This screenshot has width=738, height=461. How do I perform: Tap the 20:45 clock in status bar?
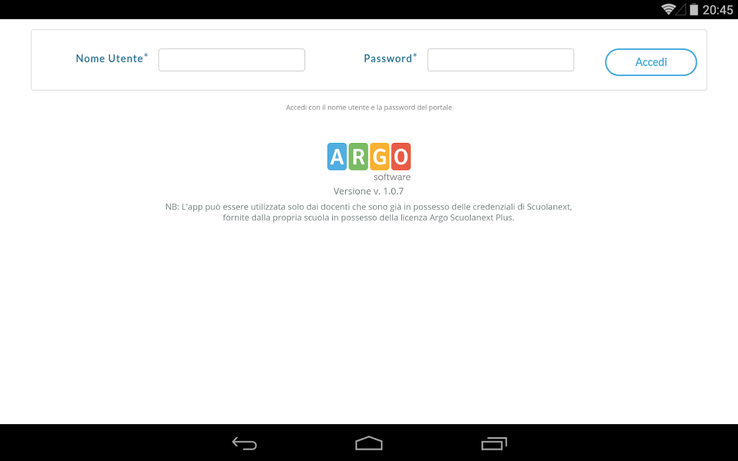tap(717, 10)
